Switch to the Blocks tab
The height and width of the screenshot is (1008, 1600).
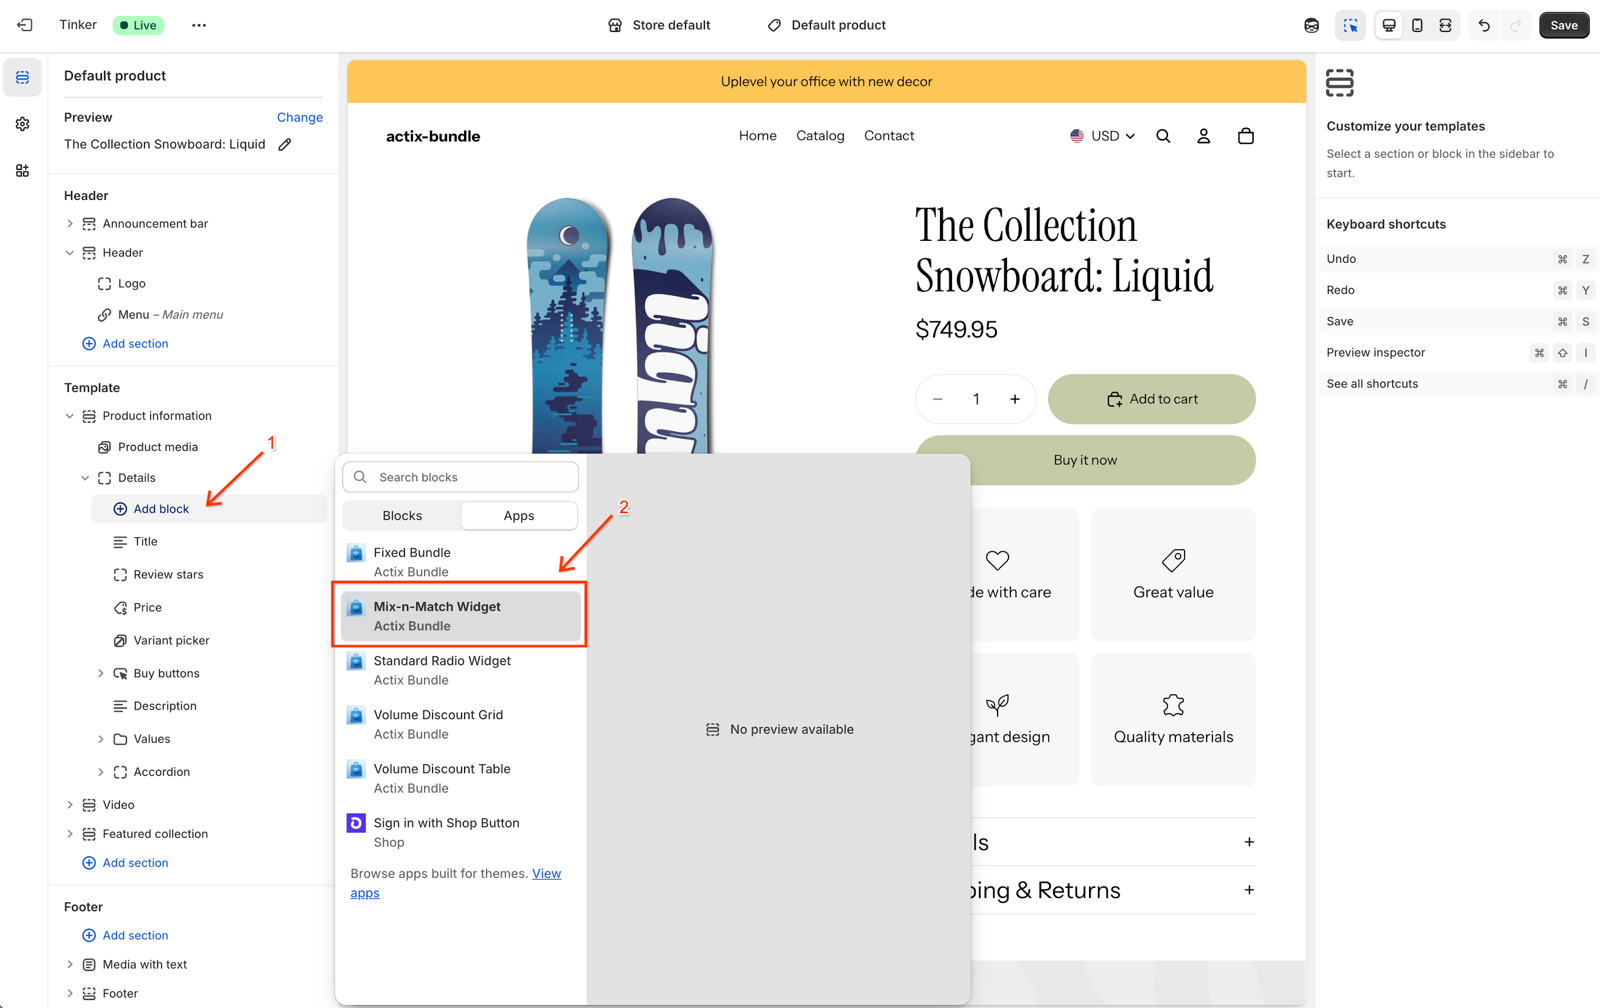tap(401, 515)
